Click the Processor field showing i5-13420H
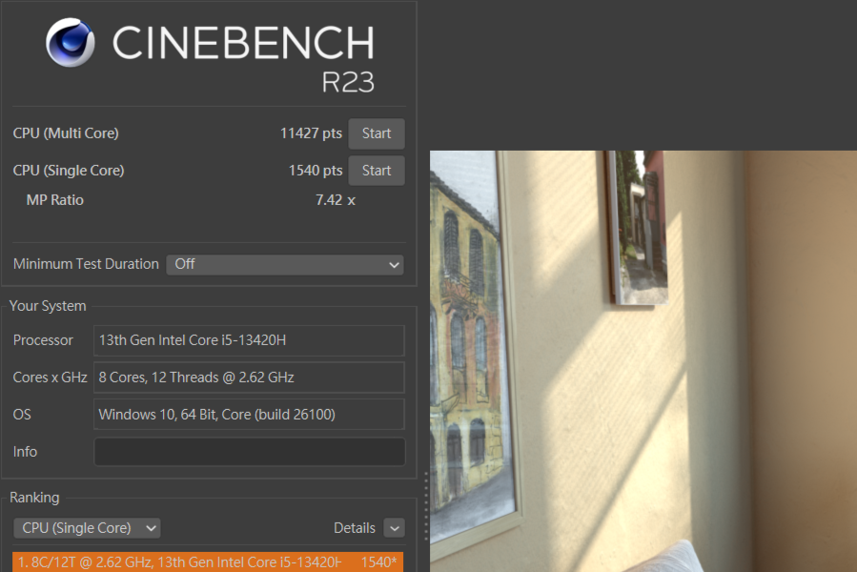This screenshot has width=857, height=572. click(x=249, y=340)
